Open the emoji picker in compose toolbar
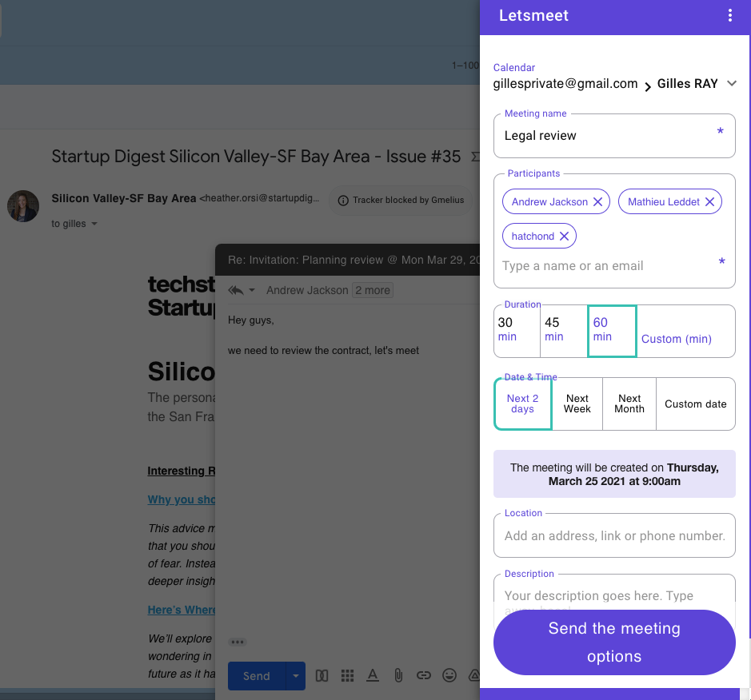The image size is (751, 700). pos(449,676)
